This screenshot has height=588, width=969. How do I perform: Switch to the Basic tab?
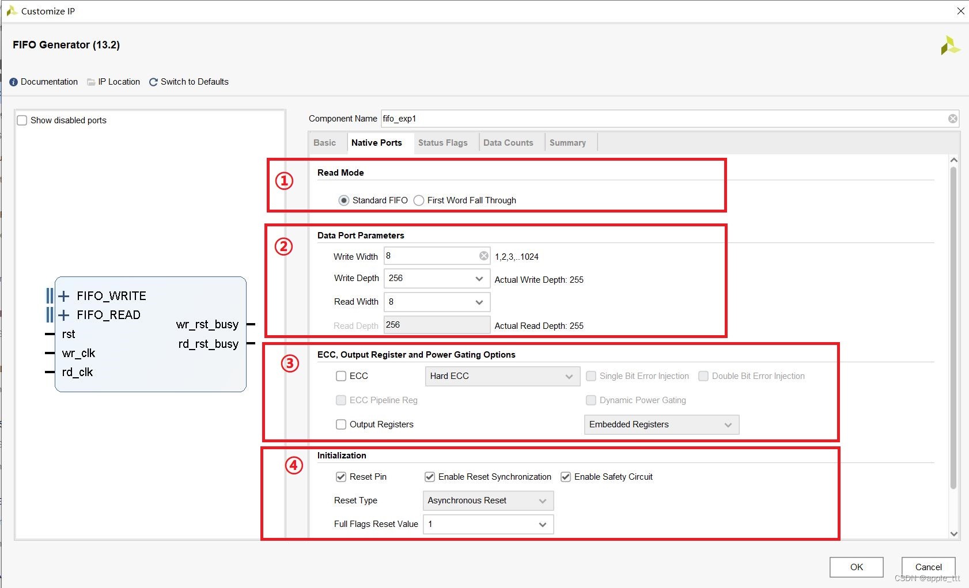(325, 143)
